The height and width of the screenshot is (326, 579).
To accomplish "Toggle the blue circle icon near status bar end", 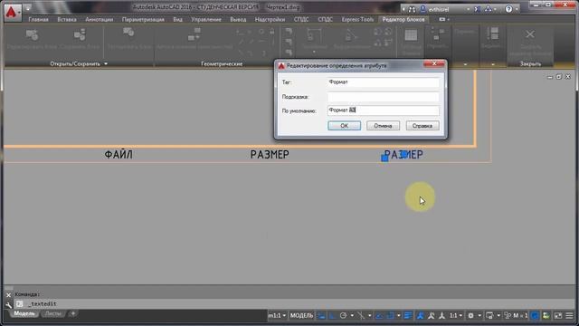I will [x=535, y=316].
